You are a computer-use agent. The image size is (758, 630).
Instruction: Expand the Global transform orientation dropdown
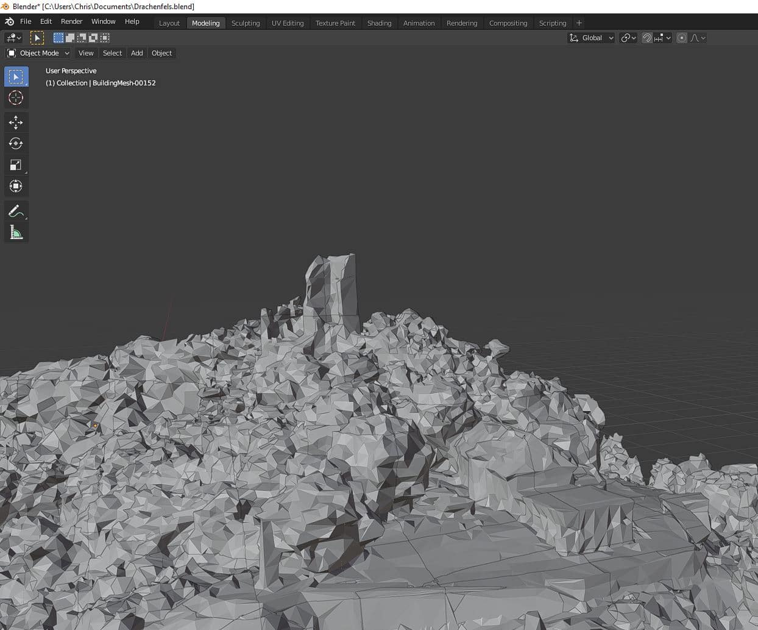(591, 38)
